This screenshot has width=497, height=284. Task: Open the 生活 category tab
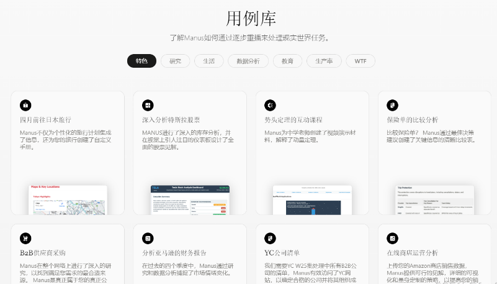tap(209, 61)
